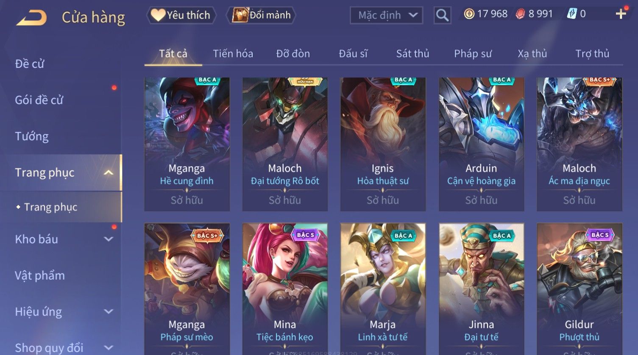The height and width of the screenshot is (355, 638).
Task: Click the blue voucher currency icon
Action: point(572,14)
